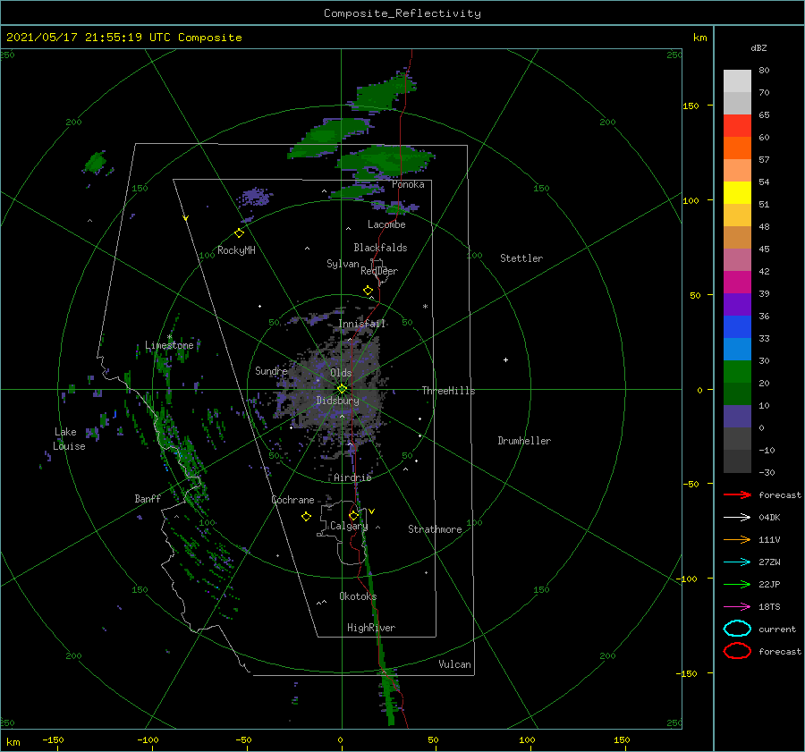
Task: Click the Composite_Reflectivity title text
Action: 402,13
